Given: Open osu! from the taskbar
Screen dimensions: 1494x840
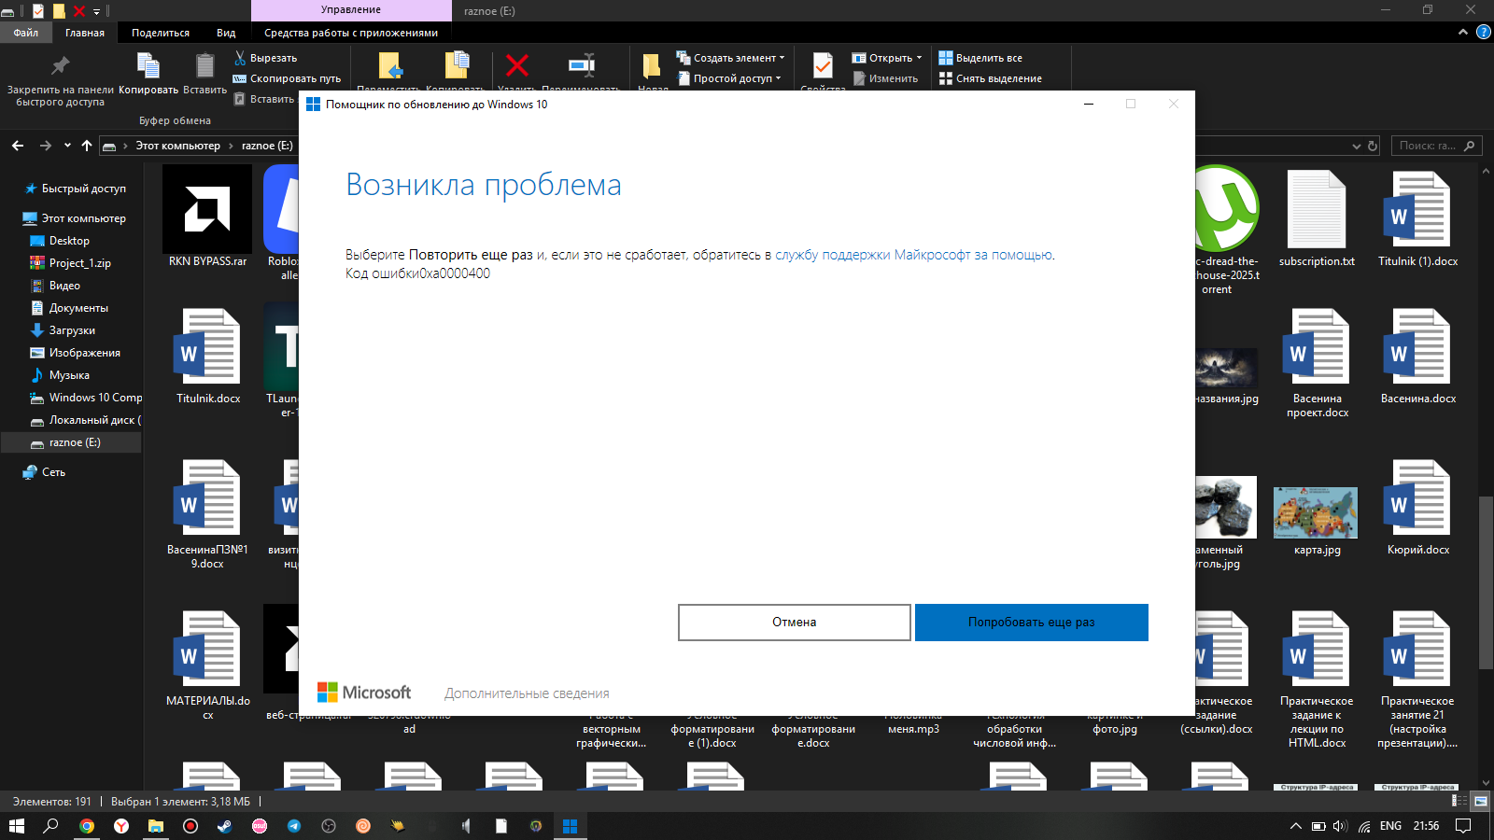Looking at the screenshot, I should [x=260, y=826].
